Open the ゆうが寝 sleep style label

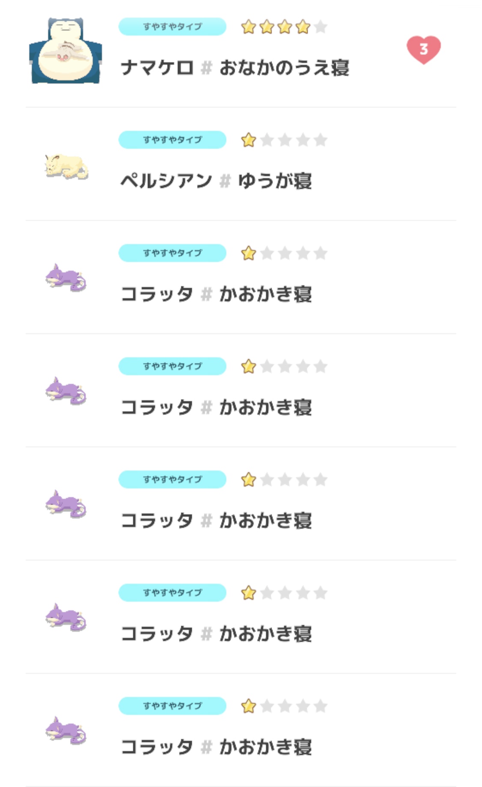coord(275,181)
